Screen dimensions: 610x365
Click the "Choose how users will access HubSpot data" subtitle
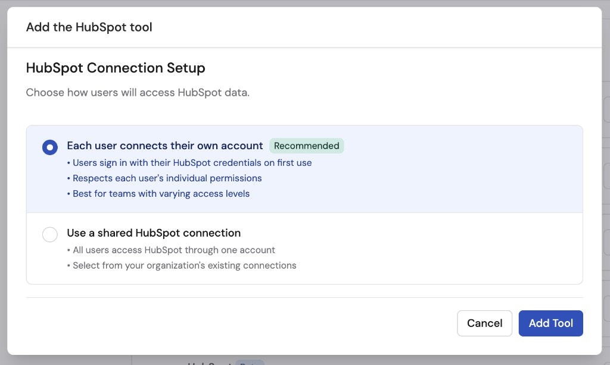click(137, 92)
